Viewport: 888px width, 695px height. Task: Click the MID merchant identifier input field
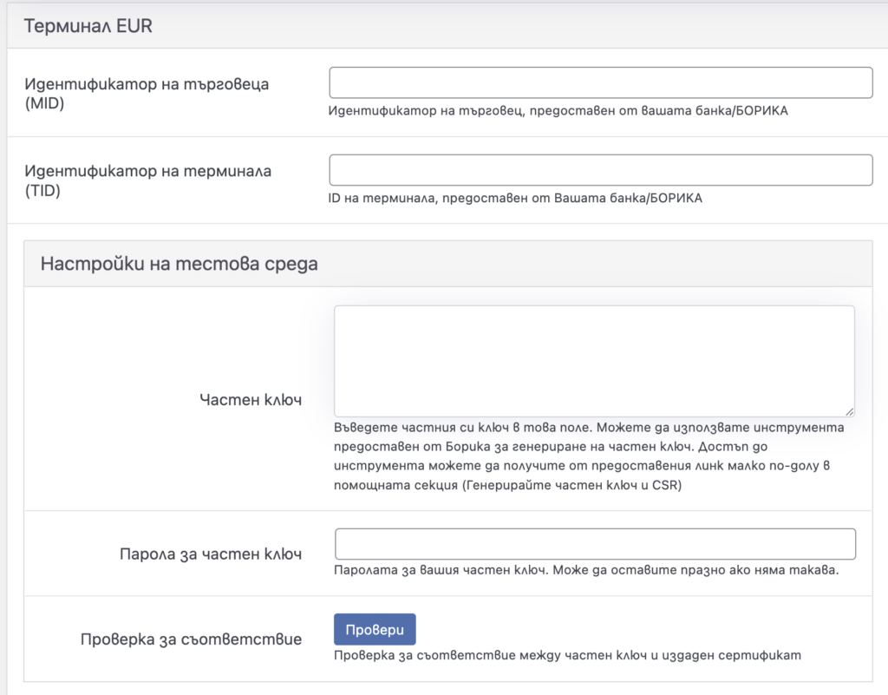click(x=599, y=82)
